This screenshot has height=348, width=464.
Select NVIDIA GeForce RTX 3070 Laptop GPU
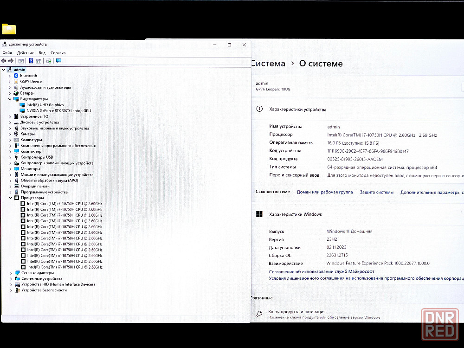click(x=58, y=111)
